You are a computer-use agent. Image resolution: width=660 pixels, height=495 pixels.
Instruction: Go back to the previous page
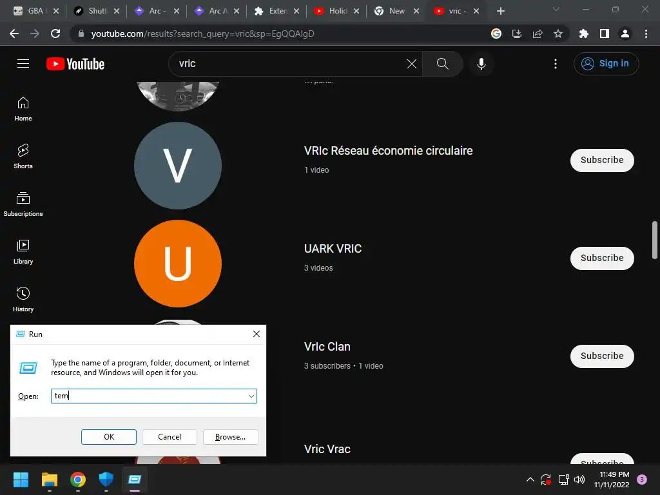pyautogui.click(x=14, y=34)
